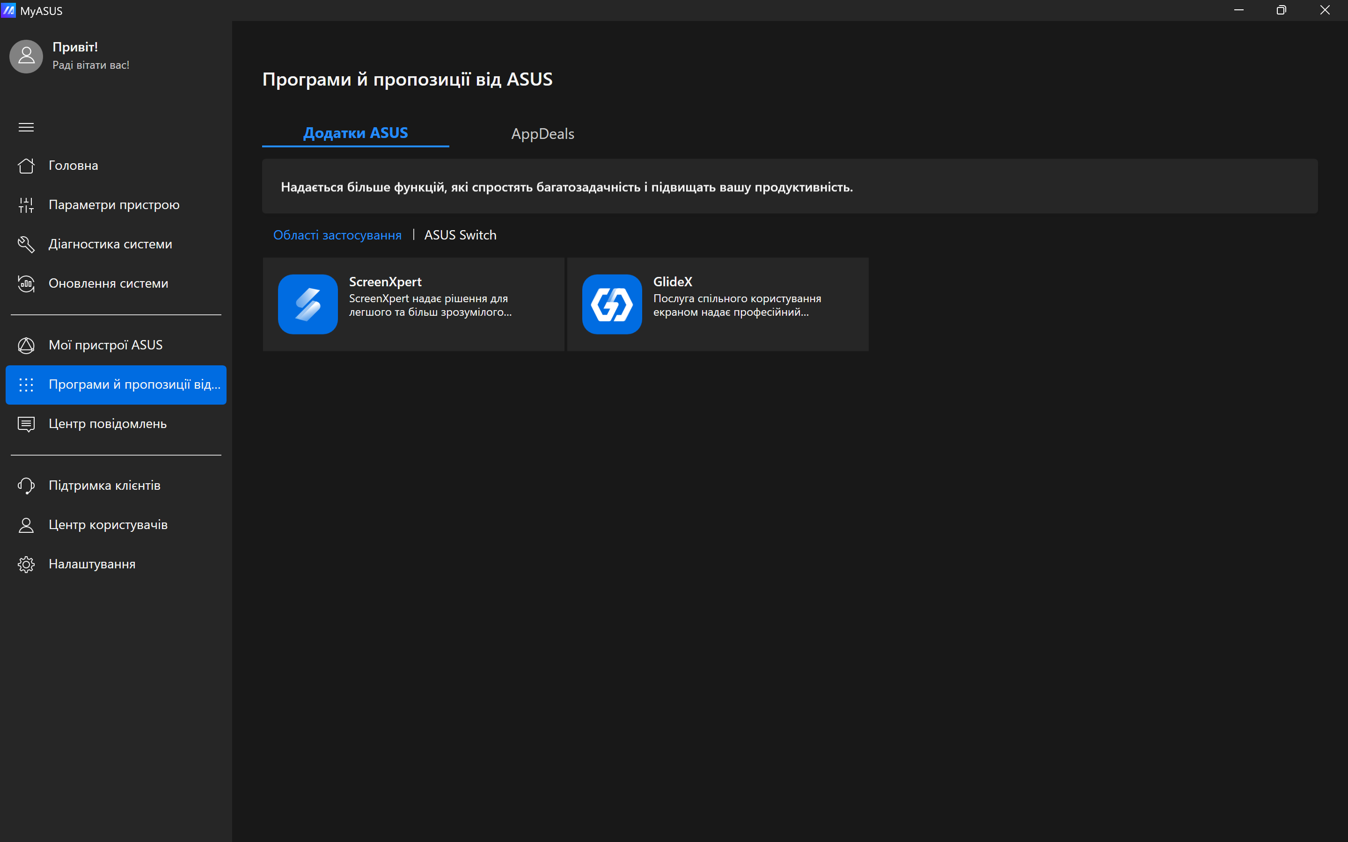Click the Оновлення системи update icon
Viewport: 1348px width, 842px height.
pos(26,283)
